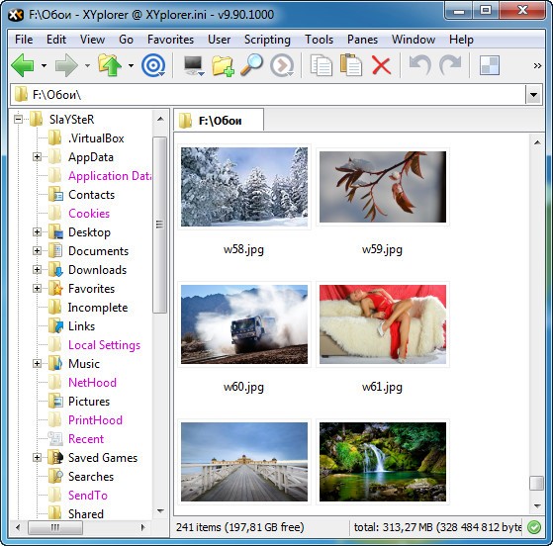The height and width of the screenshot is (546, 553).
Task: Open the Panes menu
Action: pos(362,40)
